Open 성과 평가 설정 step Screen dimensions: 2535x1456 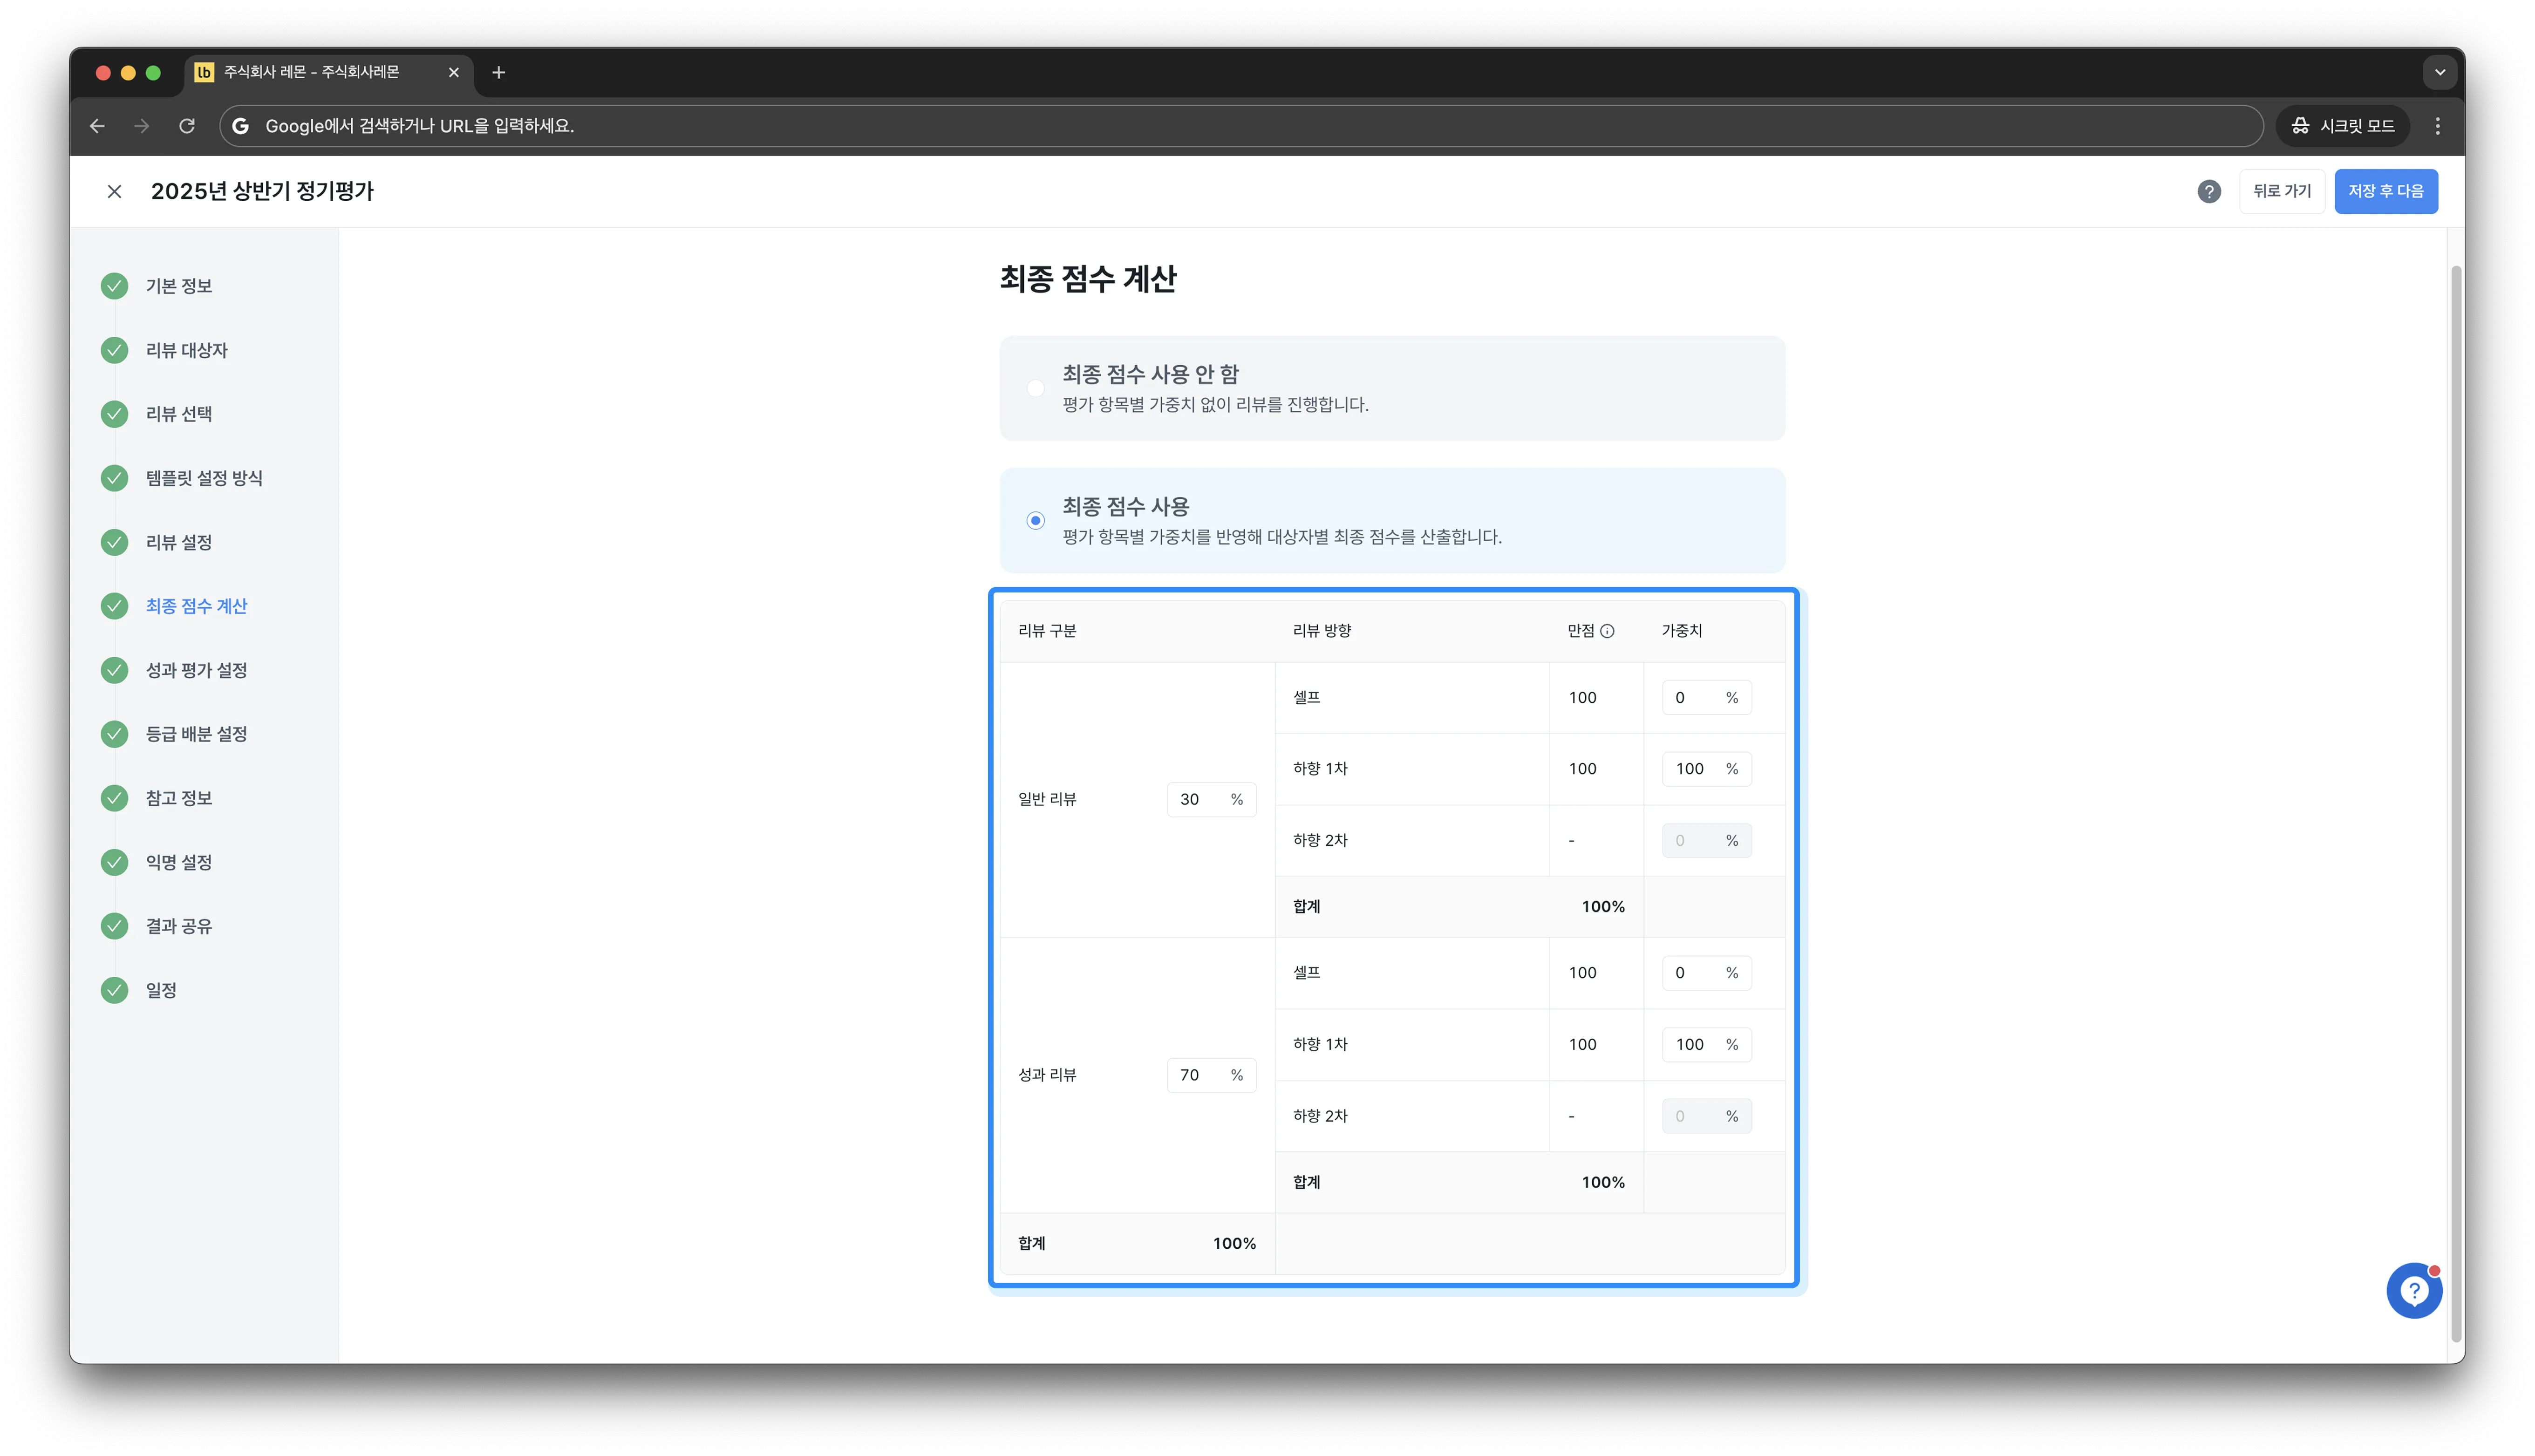pos(196,670)
